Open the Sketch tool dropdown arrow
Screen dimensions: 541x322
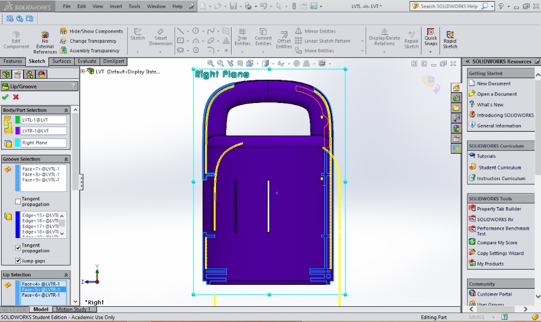pos(138,52)
